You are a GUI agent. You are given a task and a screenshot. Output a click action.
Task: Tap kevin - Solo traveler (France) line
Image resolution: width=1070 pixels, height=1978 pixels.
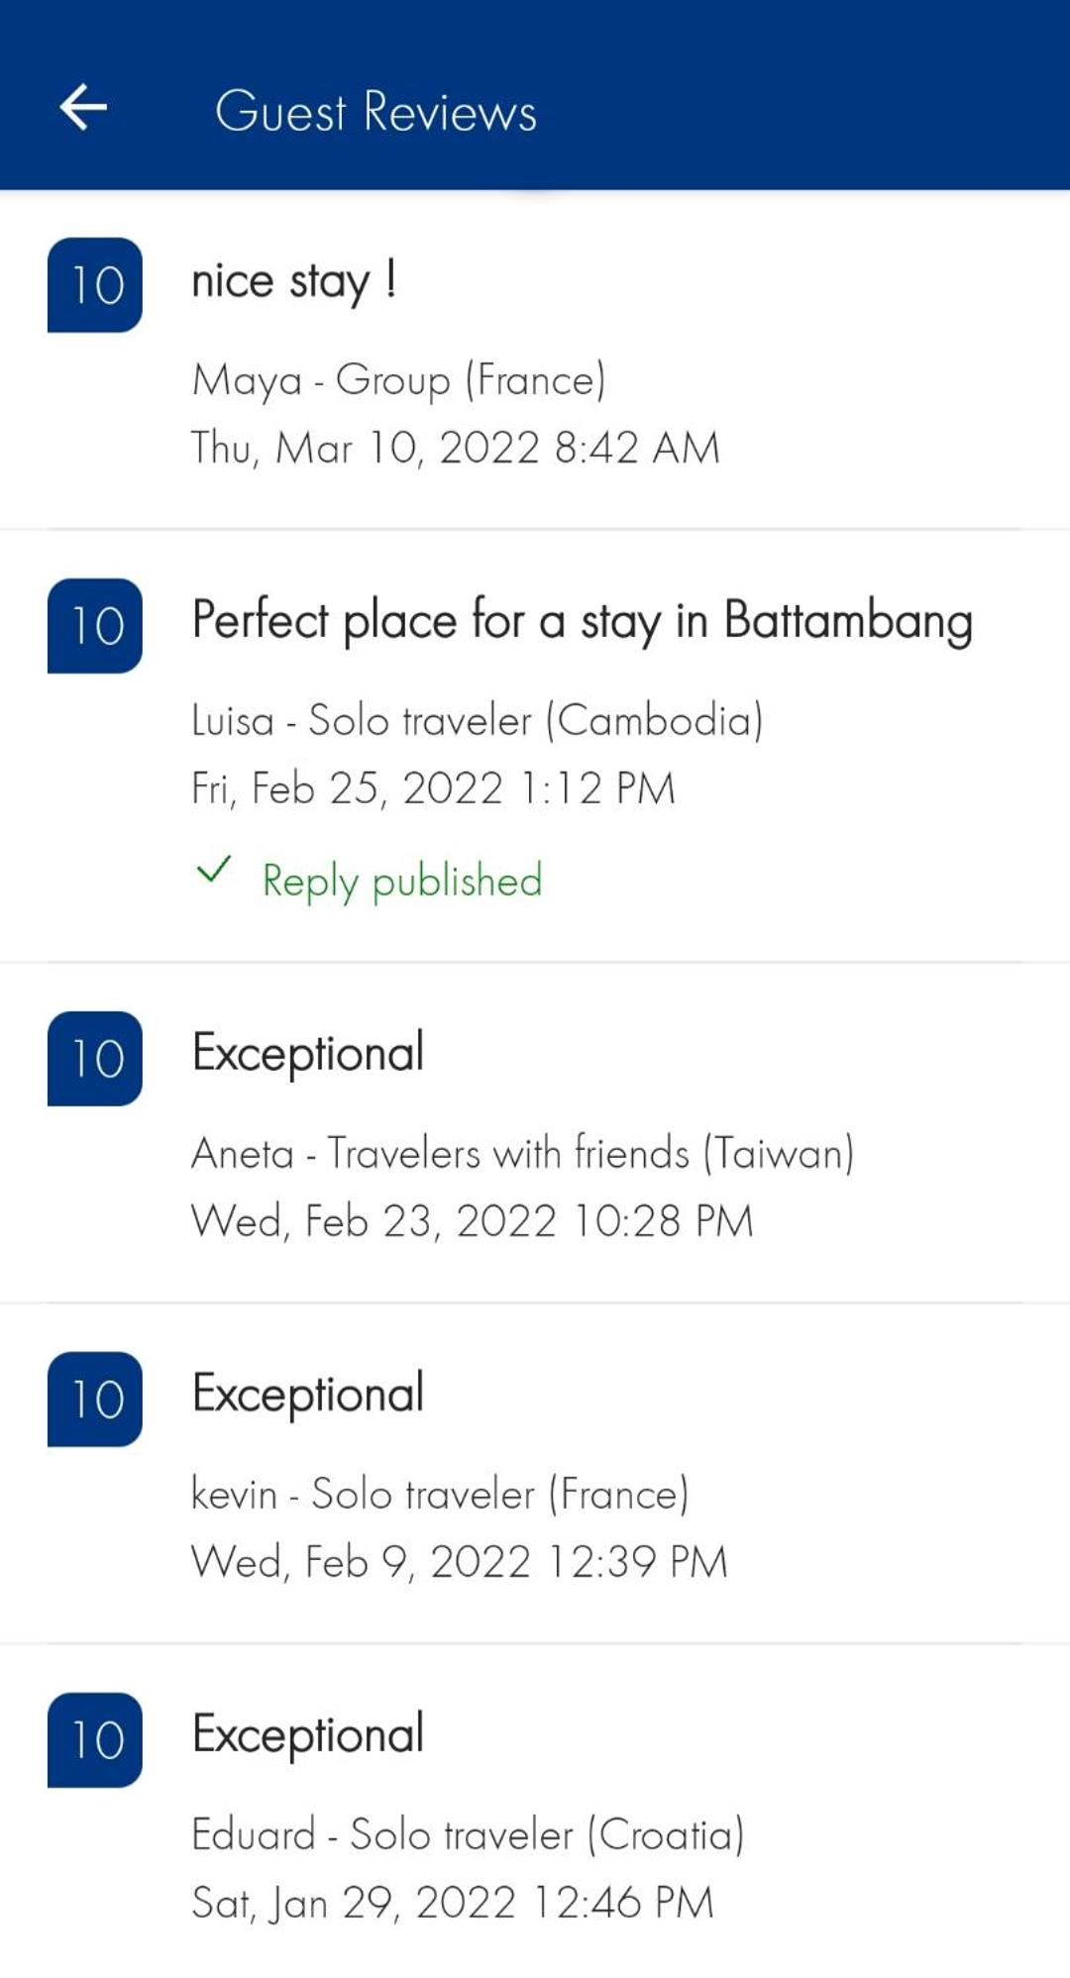tap(440, 1494)
